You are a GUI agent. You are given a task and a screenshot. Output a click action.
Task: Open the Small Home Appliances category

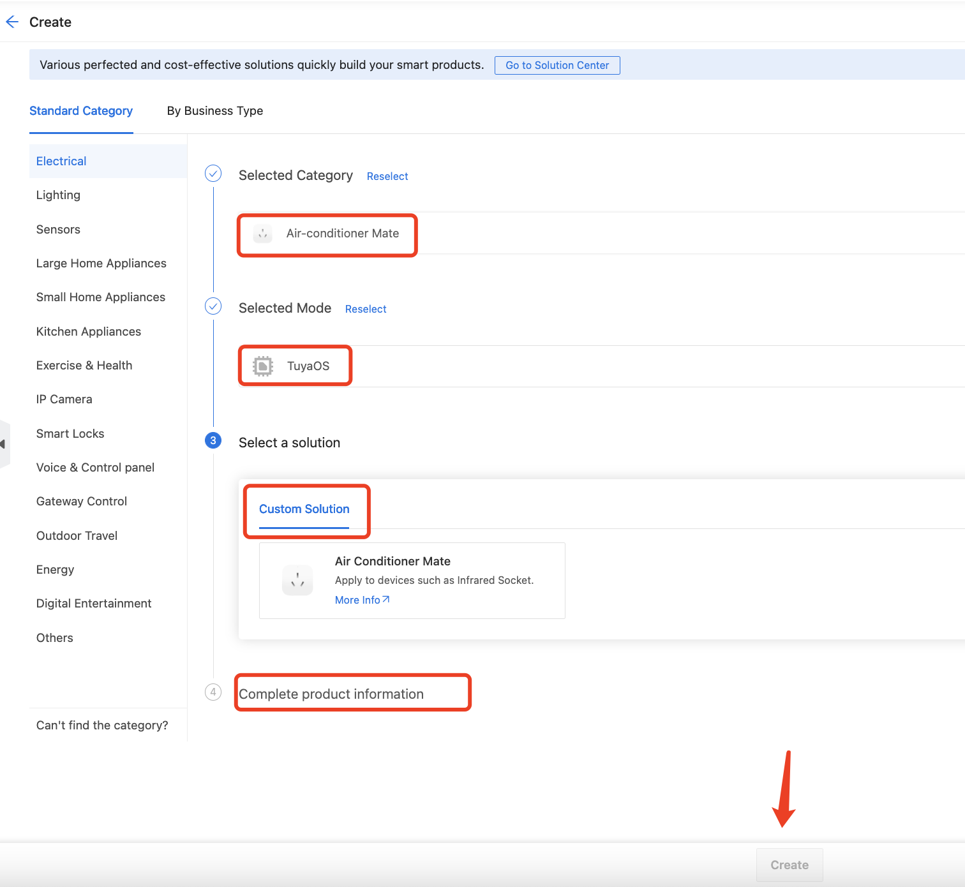point(108,297)
